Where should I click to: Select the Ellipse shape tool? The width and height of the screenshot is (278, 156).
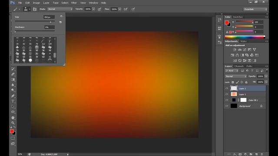click(x=13, y=112)
